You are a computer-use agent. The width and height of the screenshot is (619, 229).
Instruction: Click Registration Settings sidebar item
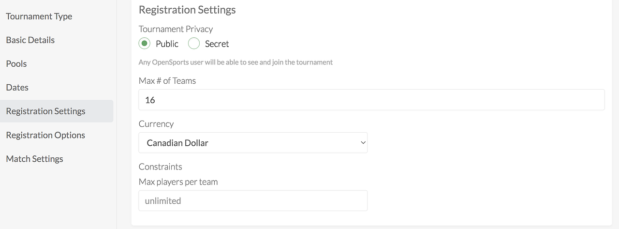[46, 111]
